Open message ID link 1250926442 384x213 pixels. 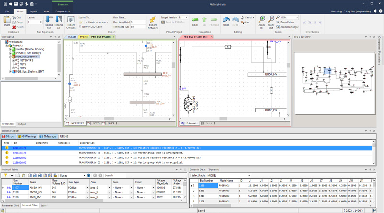(20, 157)
